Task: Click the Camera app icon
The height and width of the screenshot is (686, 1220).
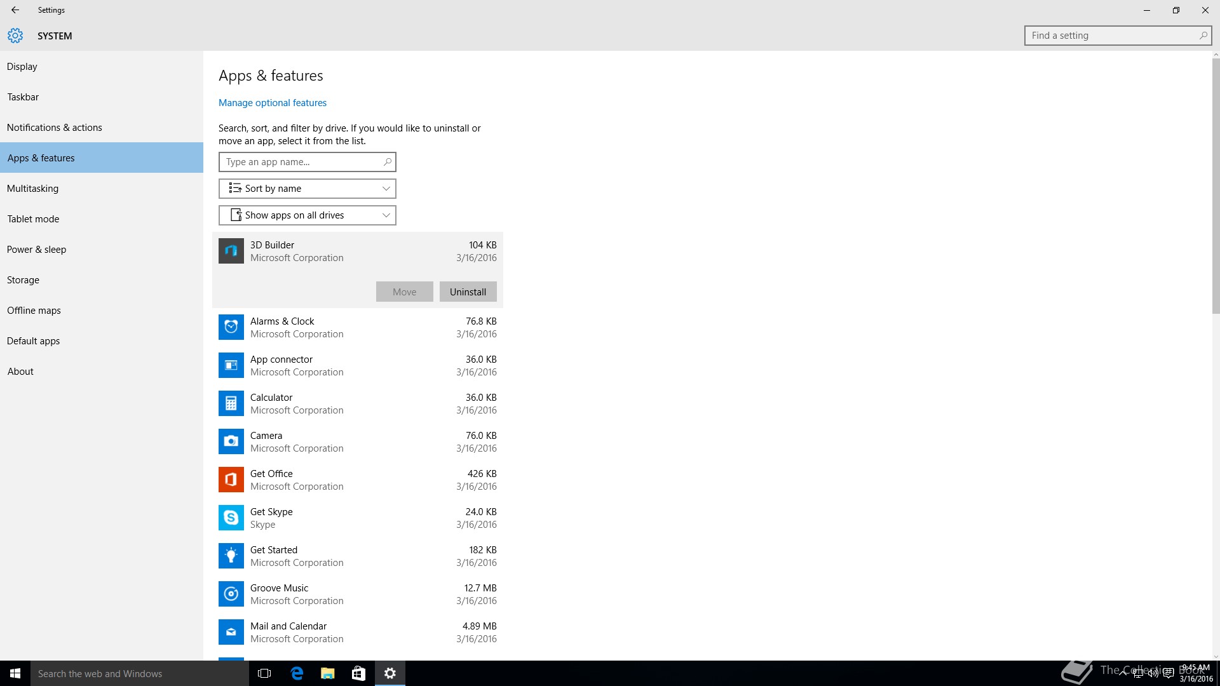Action: click(x=231, y=441)
